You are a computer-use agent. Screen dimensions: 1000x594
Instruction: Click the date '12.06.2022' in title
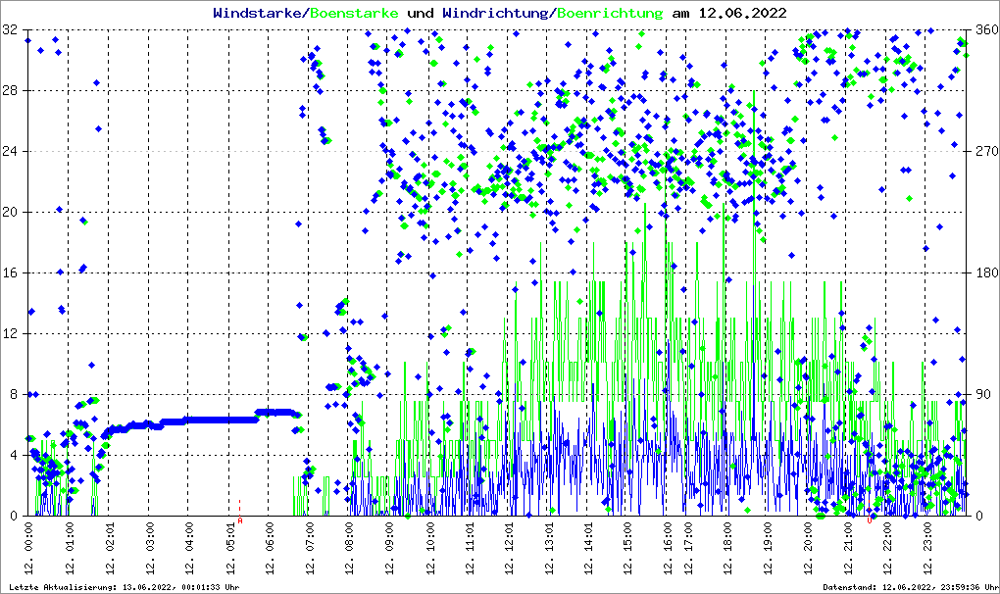[x=742, y=14]
